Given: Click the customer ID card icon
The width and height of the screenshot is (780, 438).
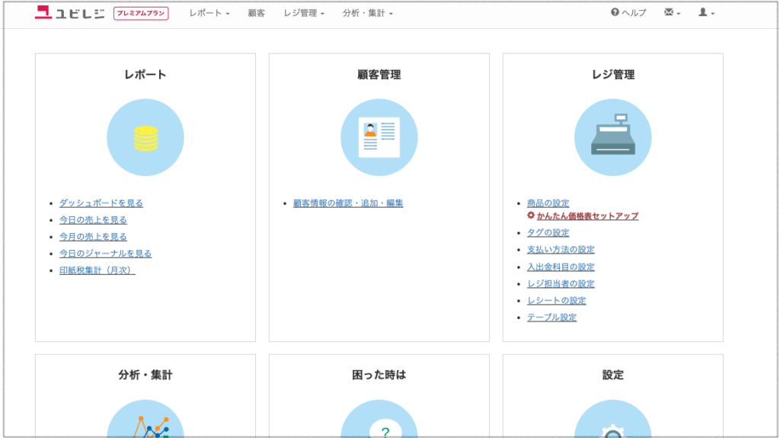Looking at the screenshot, I should (x=379, y=137).
